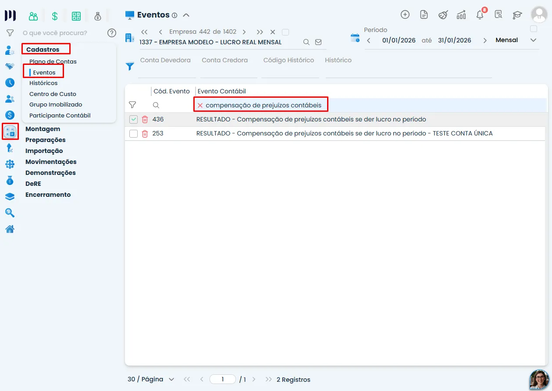The image size is (552, 391).
Task: Tick the checkbox next to company navigation
Action: click(x=285, y=32)
